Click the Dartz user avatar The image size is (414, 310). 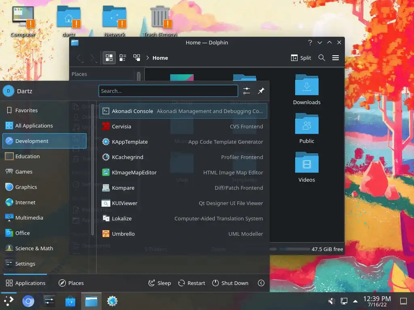point(8,91)
